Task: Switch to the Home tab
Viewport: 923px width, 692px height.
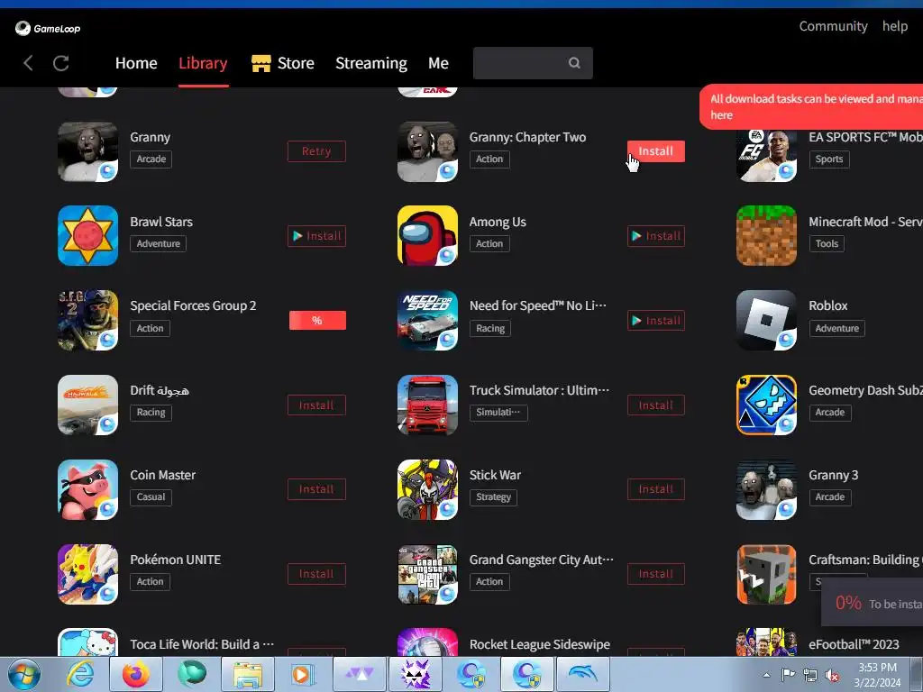Action: pos(136,63)
